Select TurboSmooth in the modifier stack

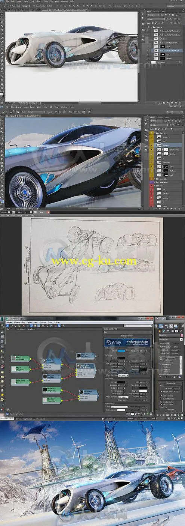(170, 357)
